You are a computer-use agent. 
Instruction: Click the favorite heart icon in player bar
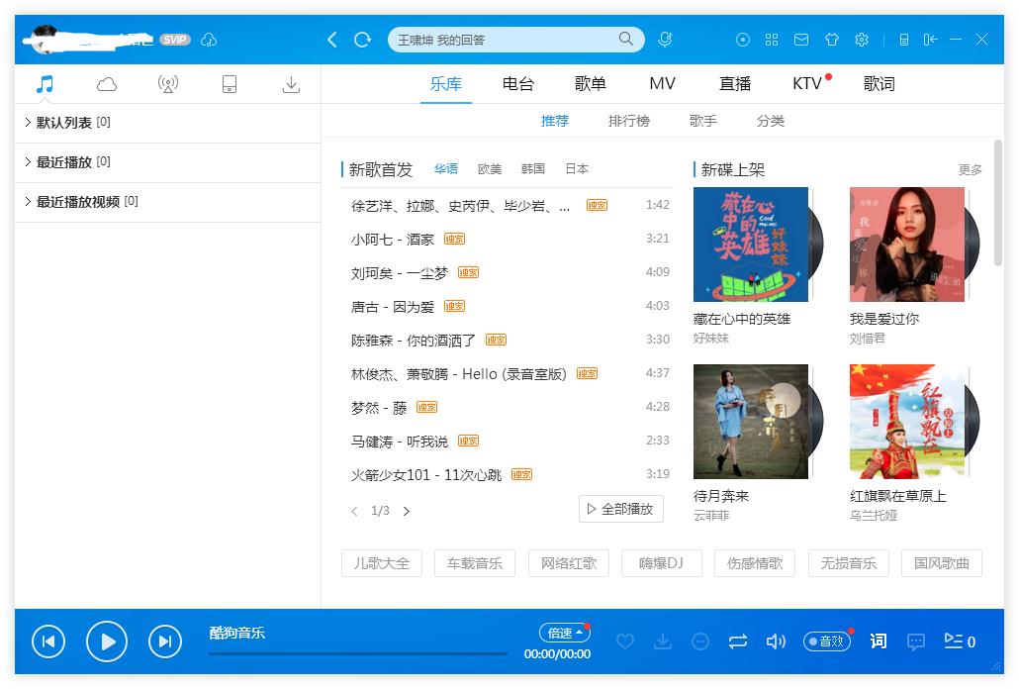click(625, 641)
